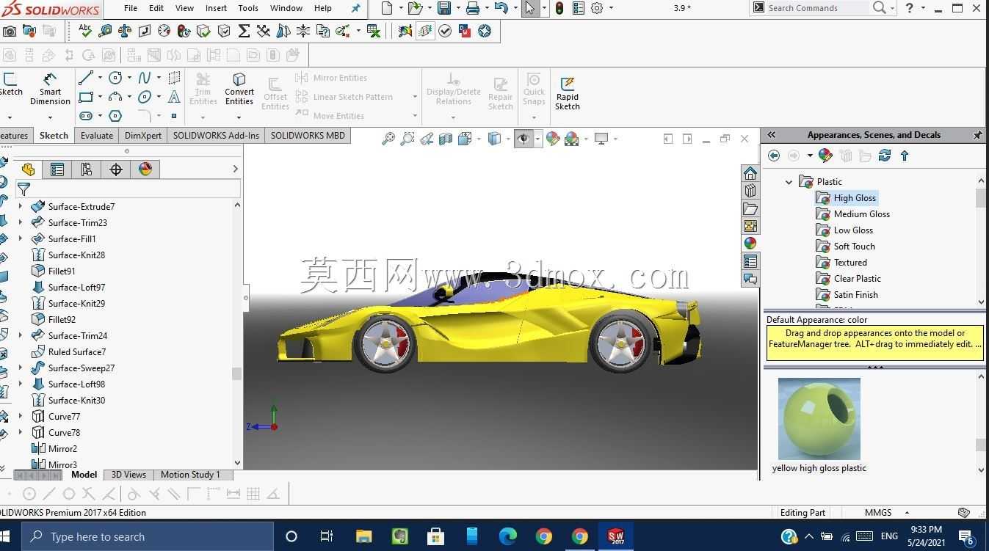
Task: Click the Apply Scene icon
Action: (572, 139)
